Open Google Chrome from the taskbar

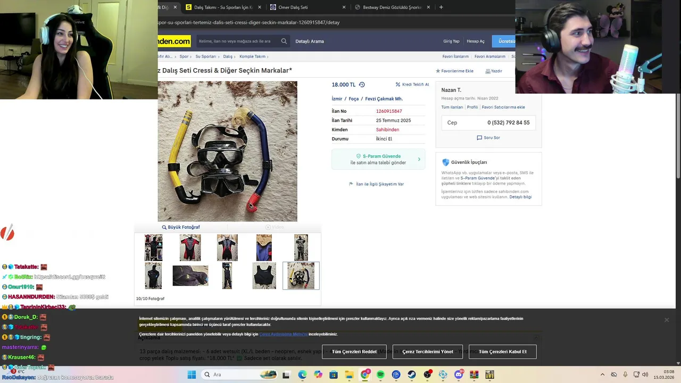(x=365, y=374)
